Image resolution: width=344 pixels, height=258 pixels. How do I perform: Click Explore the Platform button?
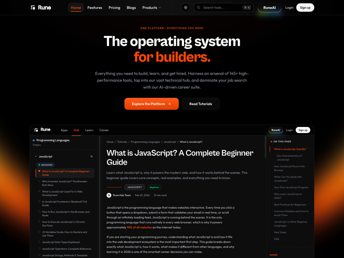(151, 104)
